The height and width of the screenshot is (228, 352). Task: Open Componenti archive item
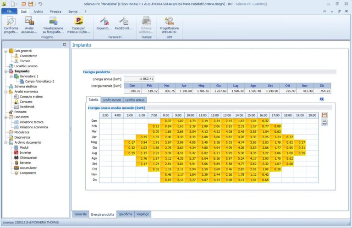[28, 173]
